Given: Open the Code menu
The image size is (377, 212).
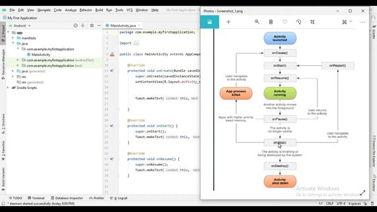Looking at the screenshot, I should click(x=58, y=10).
